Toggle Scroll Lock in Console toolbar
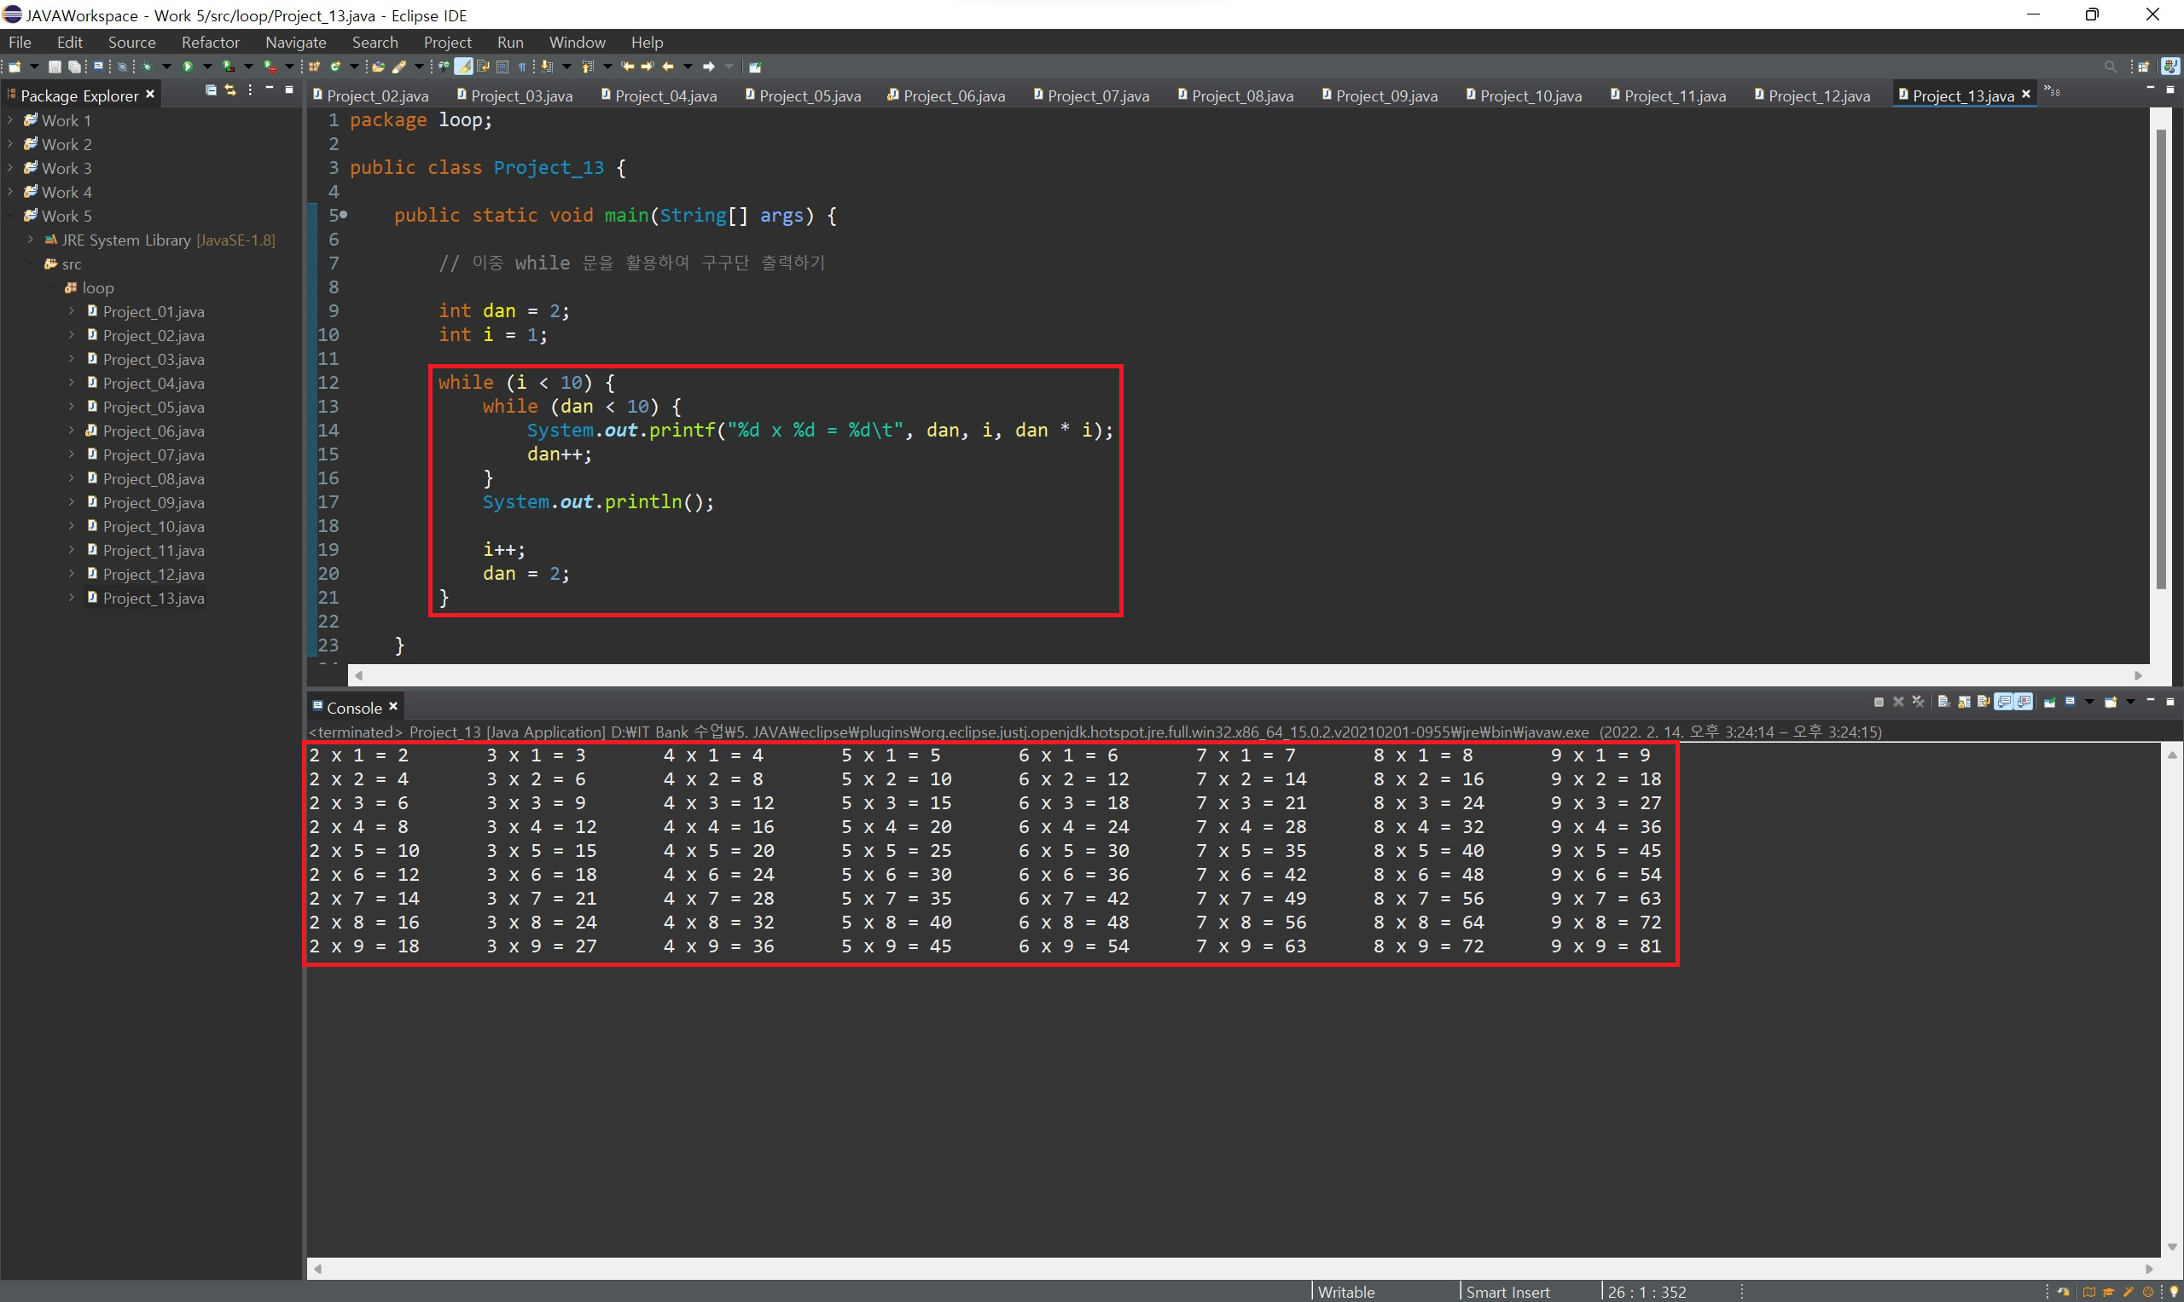Viewport: 2184px width, 1302px height. pos(1965,702)
